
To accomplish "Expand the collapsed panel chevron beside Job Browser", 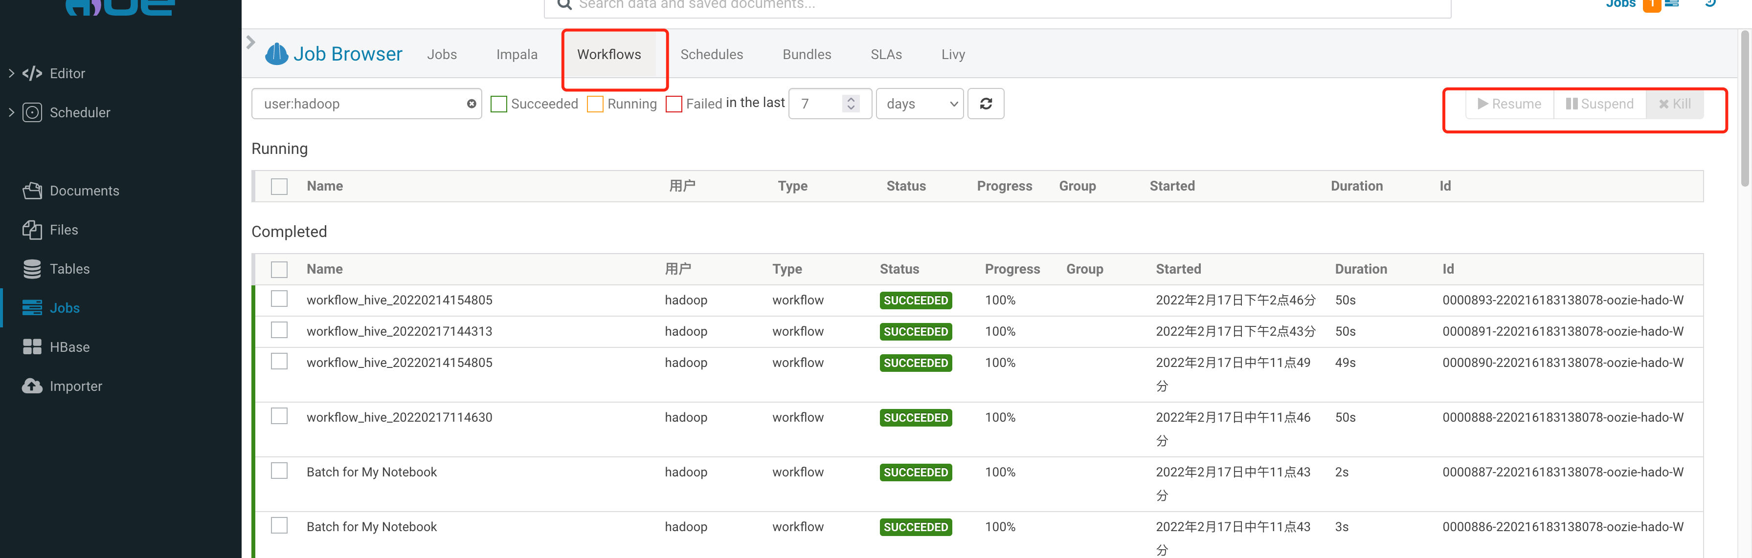I will click(x=250, y=42).
